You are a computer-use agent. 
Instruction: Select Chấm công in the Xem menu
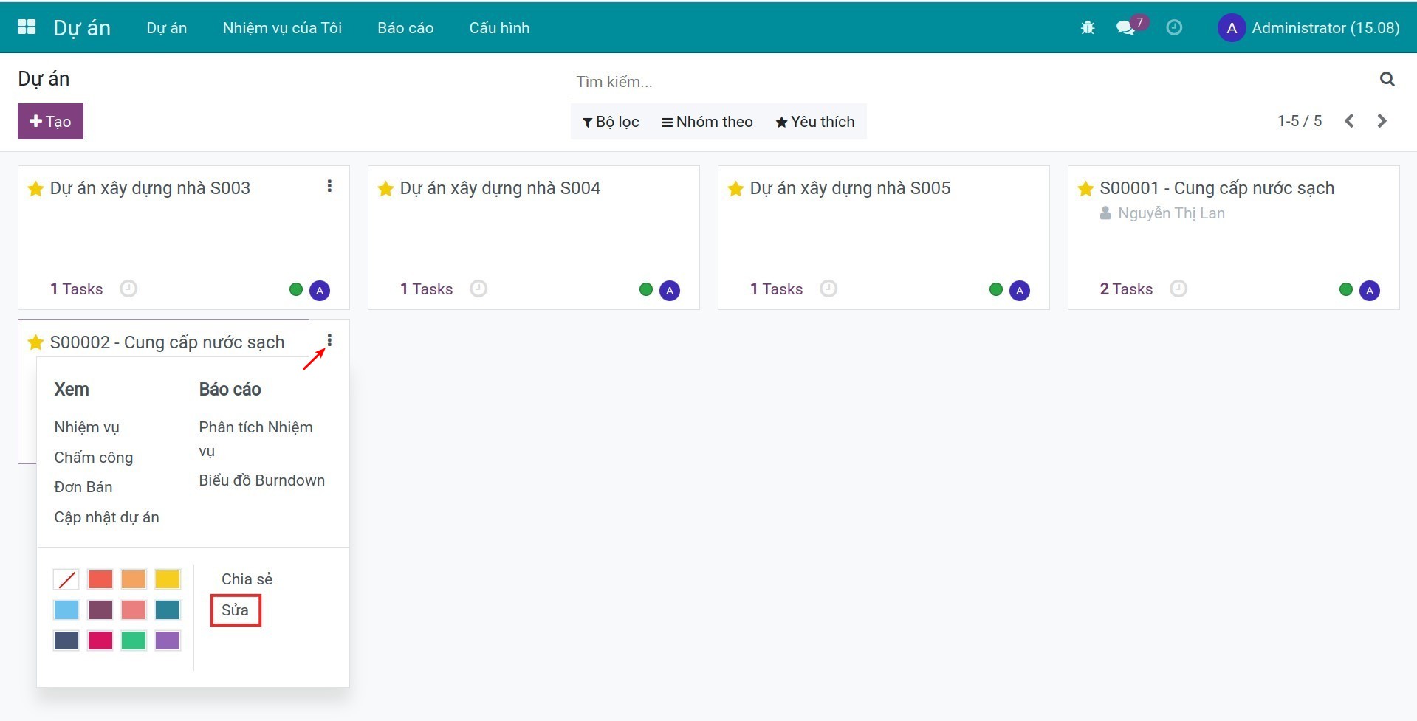tap(94, 458)
